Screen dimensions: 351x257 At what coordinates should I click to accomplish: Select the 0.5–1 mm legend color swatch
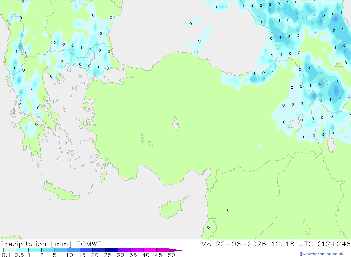coord(22,250)
